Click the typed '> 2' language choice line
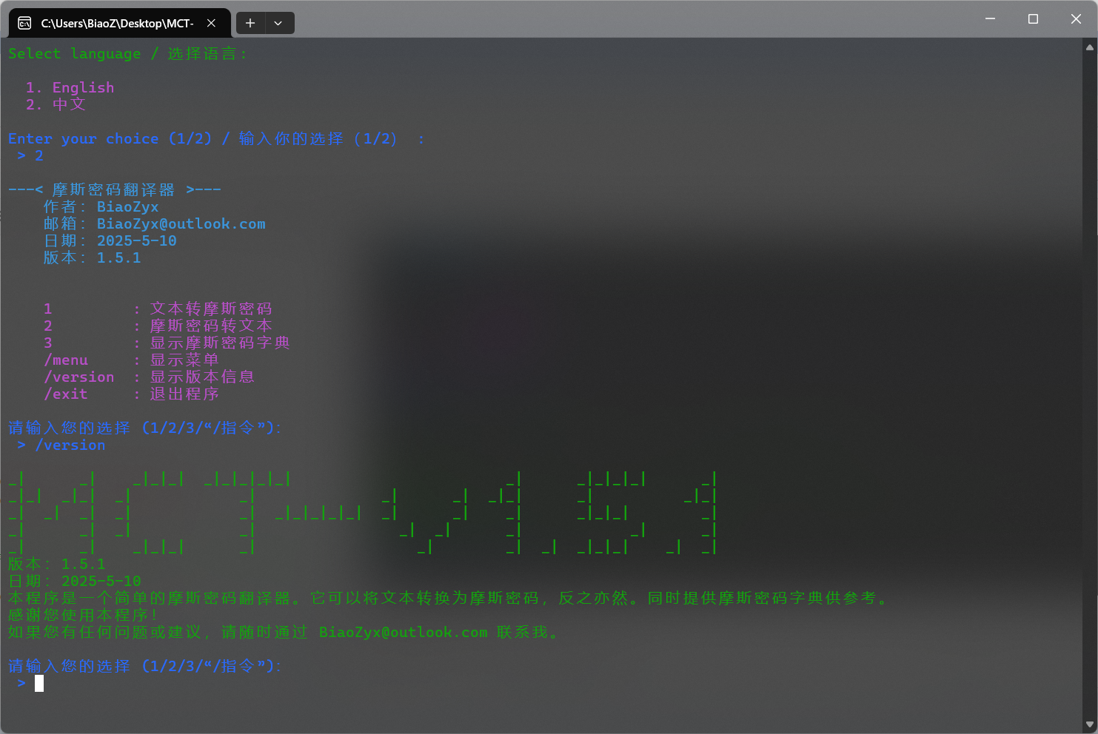Viewport: 1098px width, 734px height. click(x=30, y=155)
